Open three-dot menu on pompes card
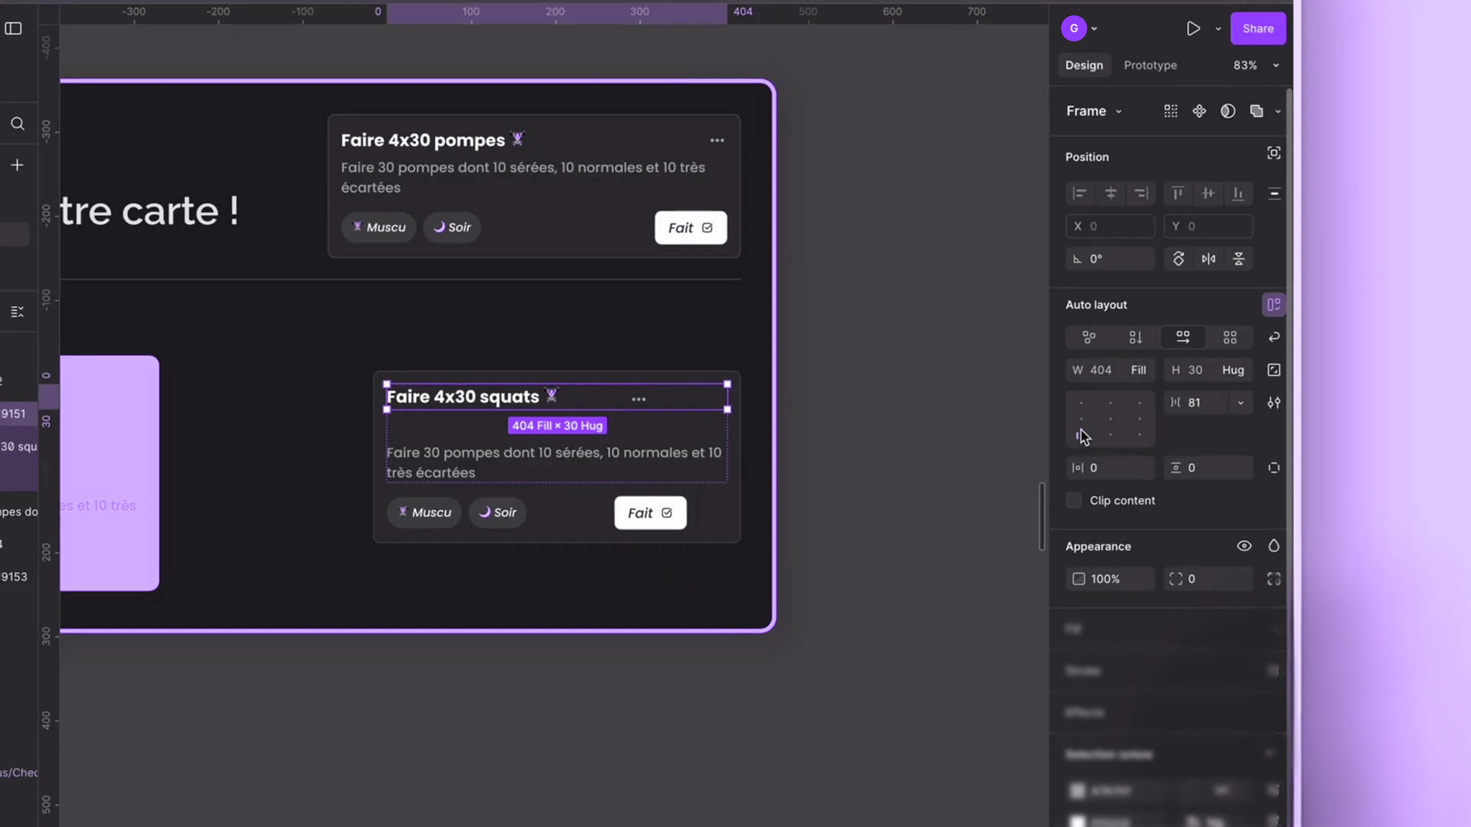 (x=717, y=140)
